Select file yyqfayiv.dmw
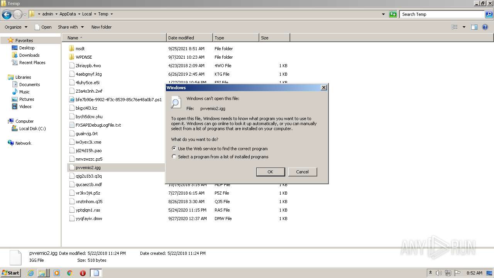The image size is (494, 278). [89, 219]
